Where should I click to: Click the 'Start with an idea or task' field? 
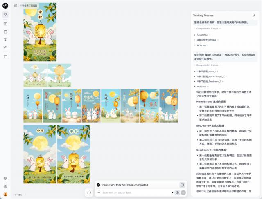tap(136, 192)
